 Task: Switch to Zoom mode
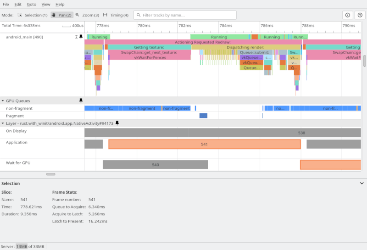pos(87,15)
